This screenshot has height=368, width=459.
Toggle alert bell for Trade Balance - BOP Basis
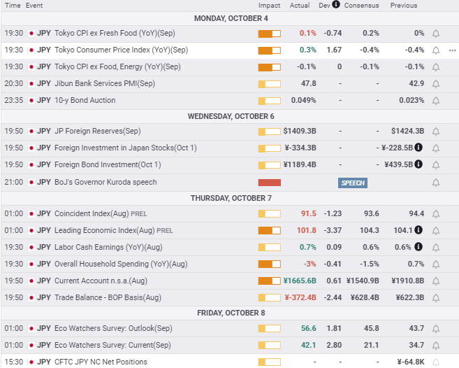(437, 297)
